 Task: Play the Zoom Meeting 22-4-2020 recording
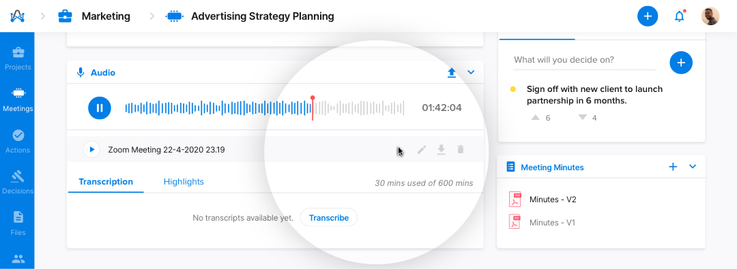[91, 150]
